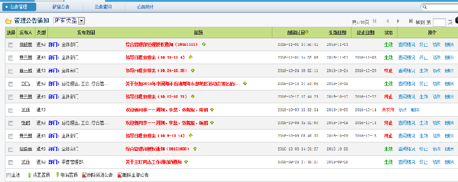Image resolution: width=458 pixels, height=182 pixels.
Task: Click the 转到 page number input field
Action: tap(439, 22)
